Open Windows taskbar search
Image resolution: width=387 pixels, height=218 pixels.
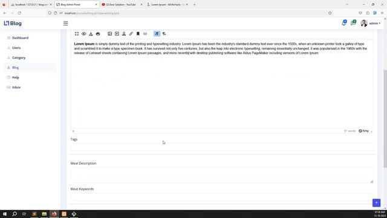coord(15,214)
